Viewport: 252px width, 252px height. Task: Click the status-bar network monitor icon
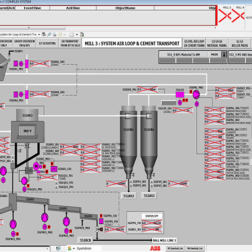[x=59, y=249]
